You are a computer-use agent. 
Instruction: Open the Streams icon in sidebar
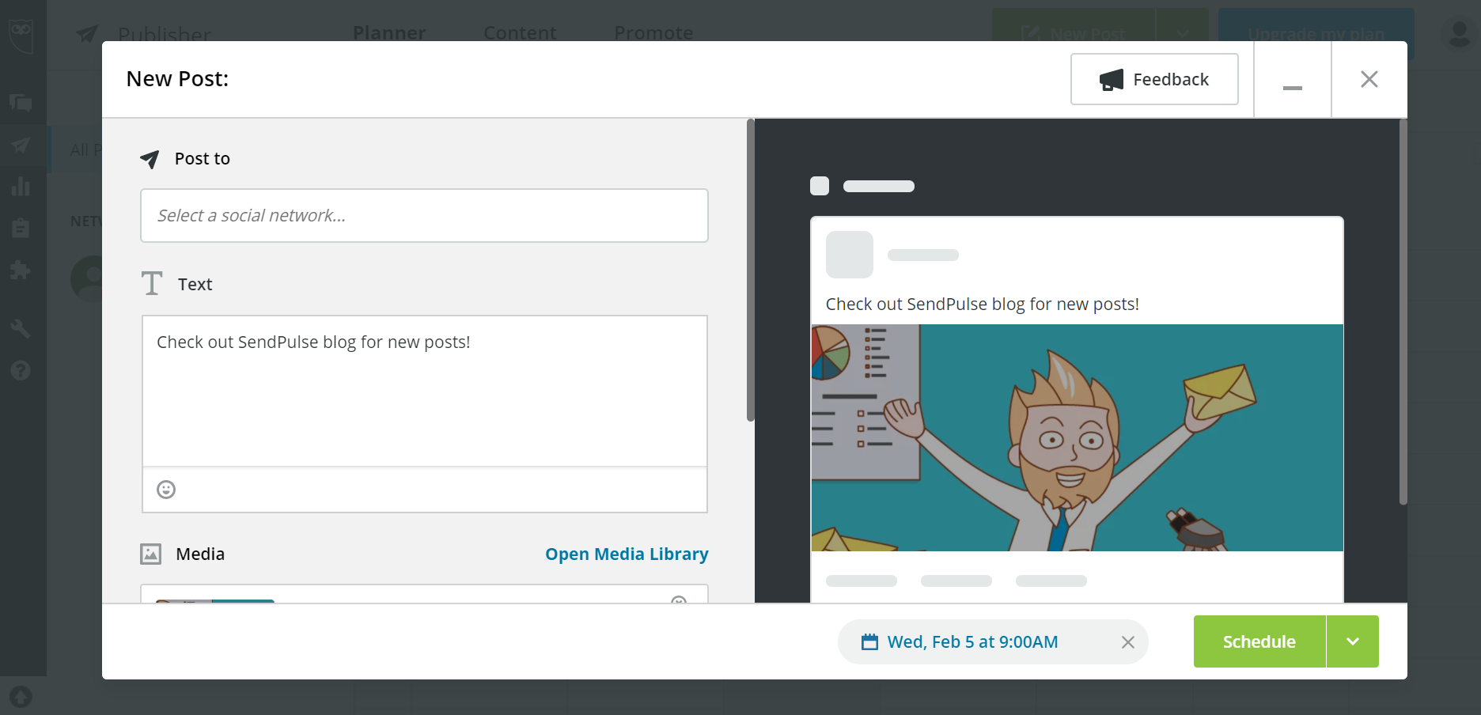(21, 103)
